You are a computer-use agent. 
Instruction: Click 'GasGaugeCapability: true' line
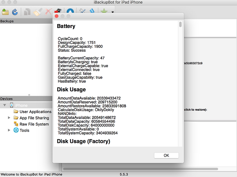pyautogui.click(x=80, y=77)
